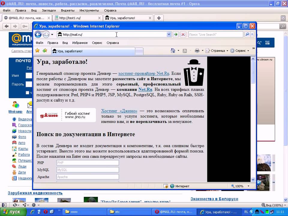Click the Denver hat icon in system tray
This screenshot has height=216, width=288.
point(257,212)
